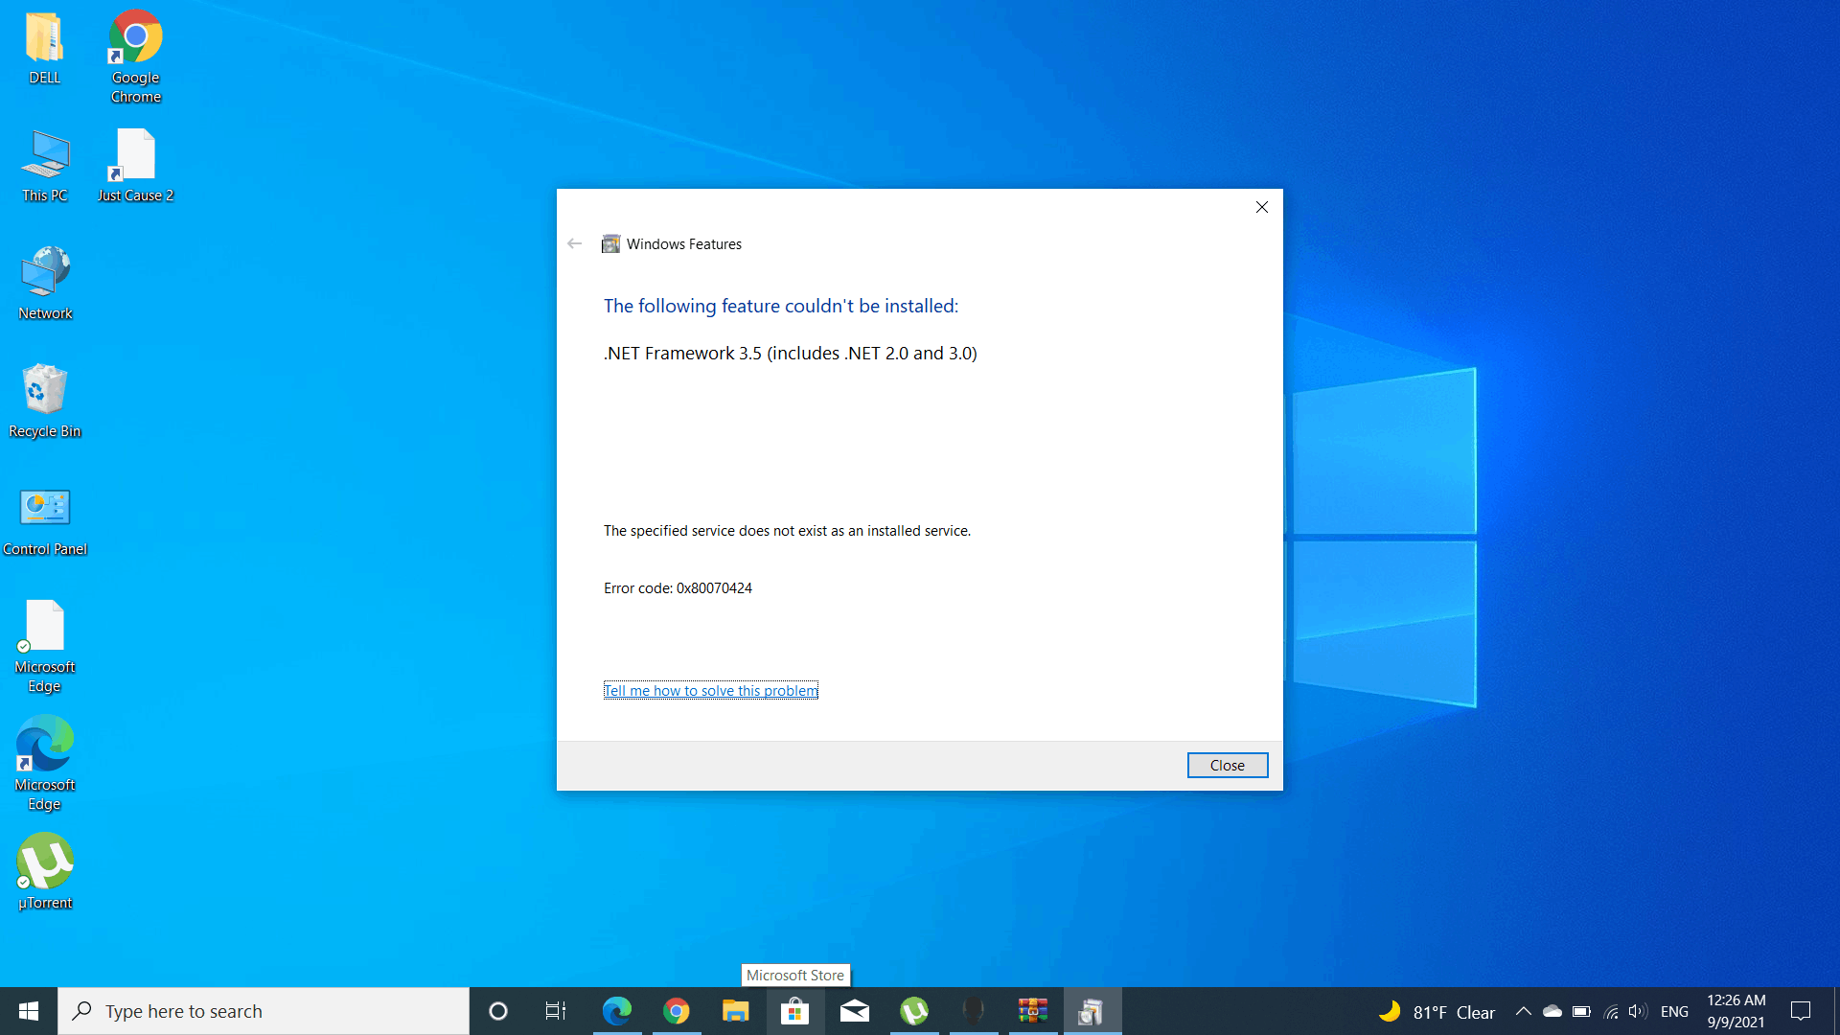
Task: Open Just Cause 2 shortcut
Action: [135, 165]
